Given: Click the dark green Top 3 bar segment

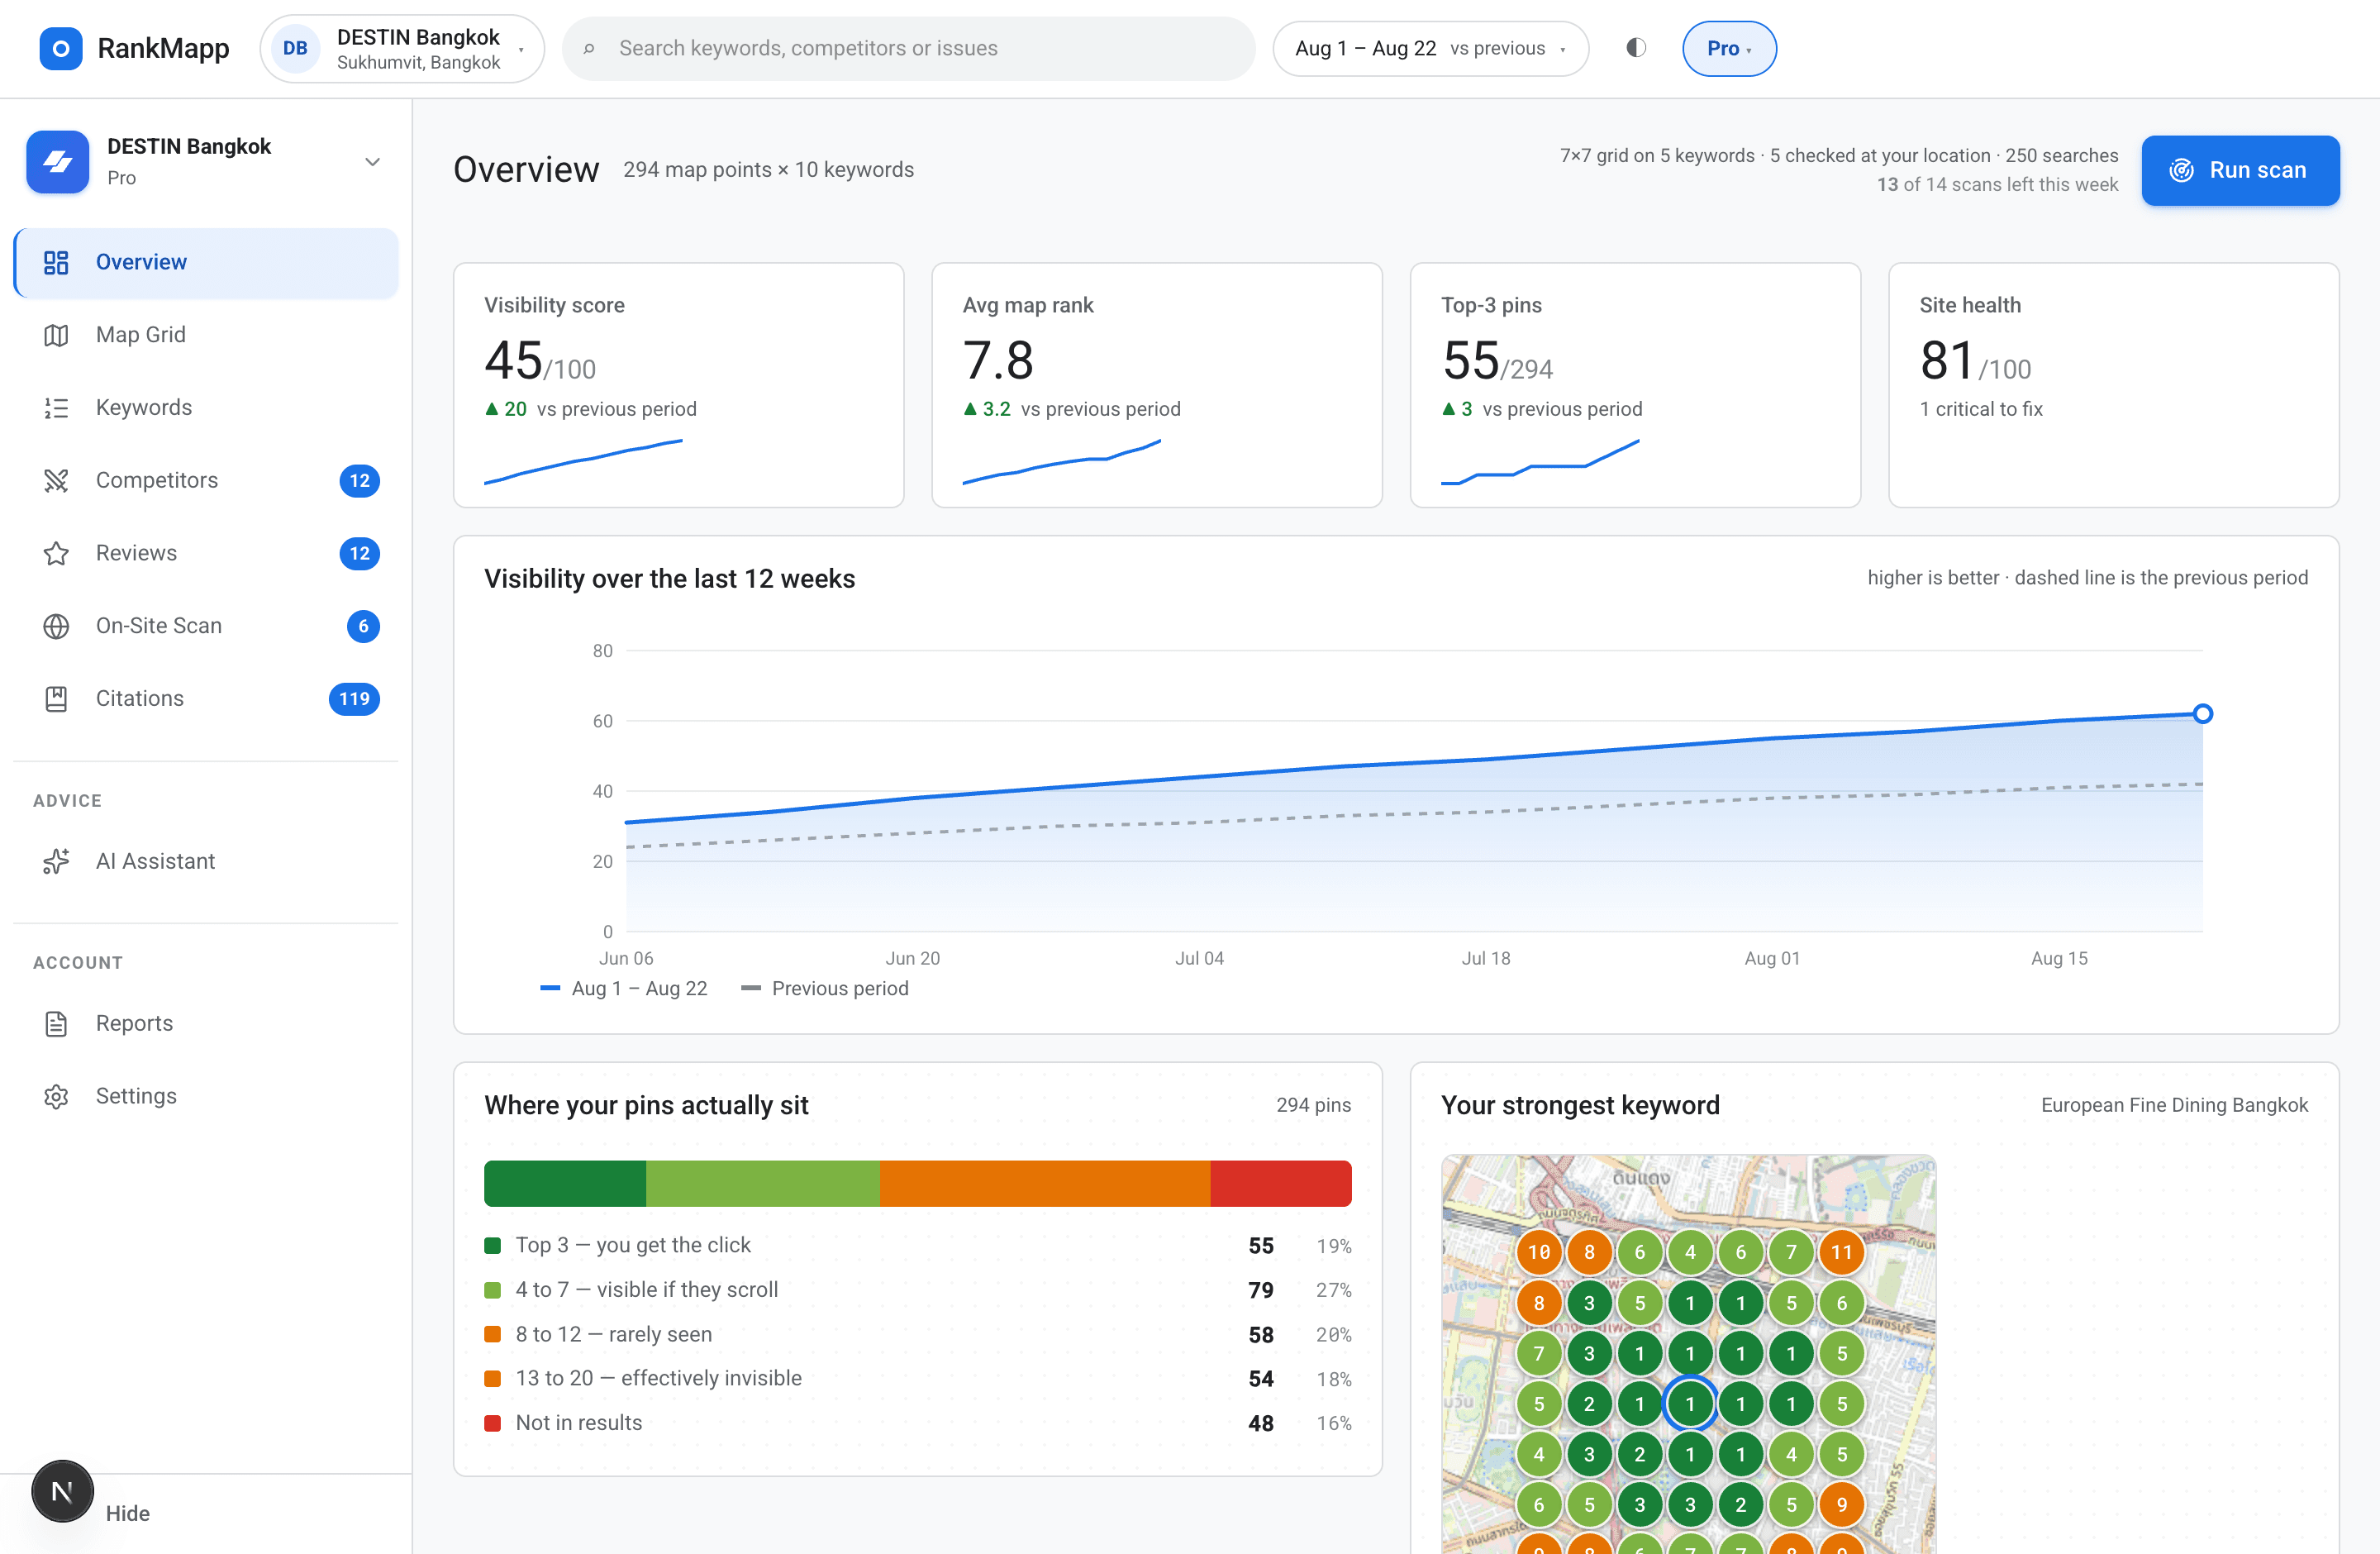Looking at the screenshot, I should click(x=565, y=1184).
